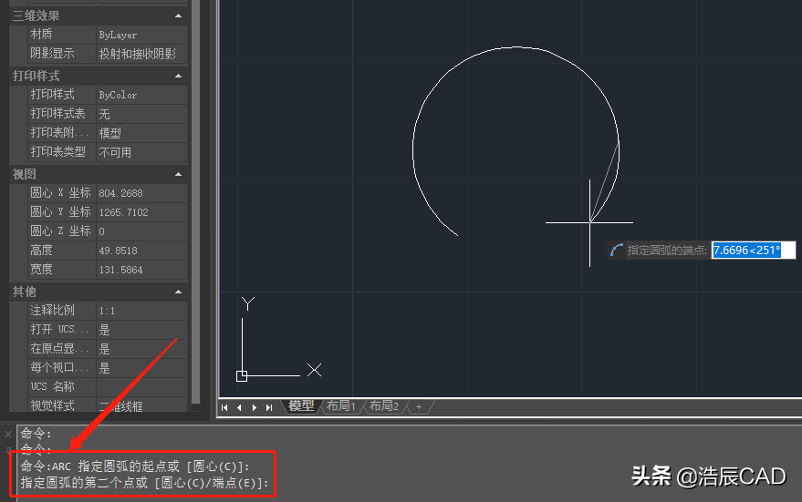This screenshot has height=502, width=802.
Task: Select the 打印样式表 value 无
Action: click(x=141, y=114)
